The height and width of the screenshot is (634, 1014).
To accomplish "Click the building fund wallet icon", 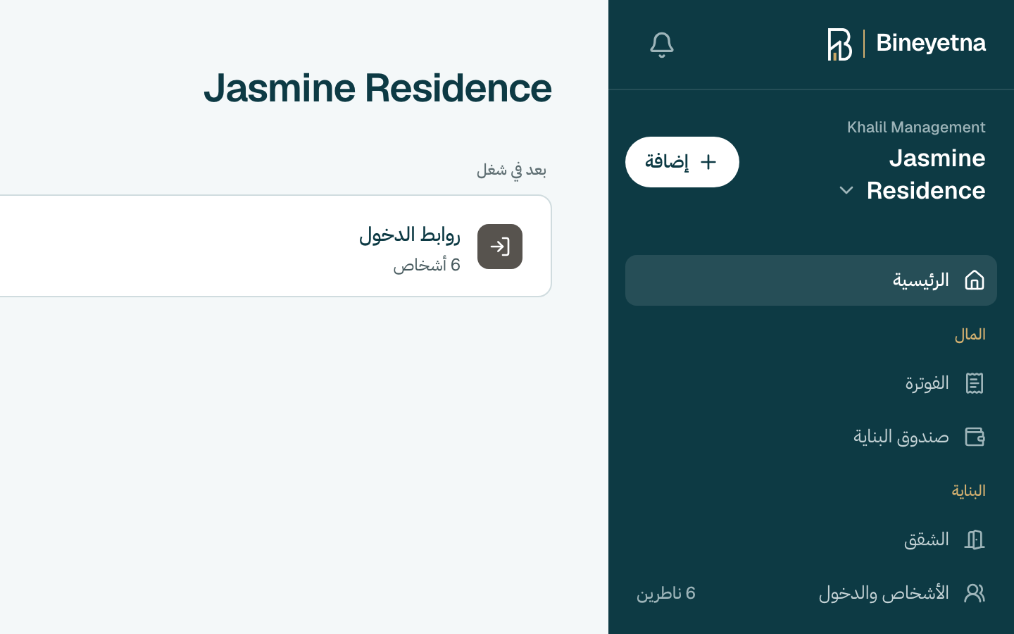I will [x=975, y=437].
